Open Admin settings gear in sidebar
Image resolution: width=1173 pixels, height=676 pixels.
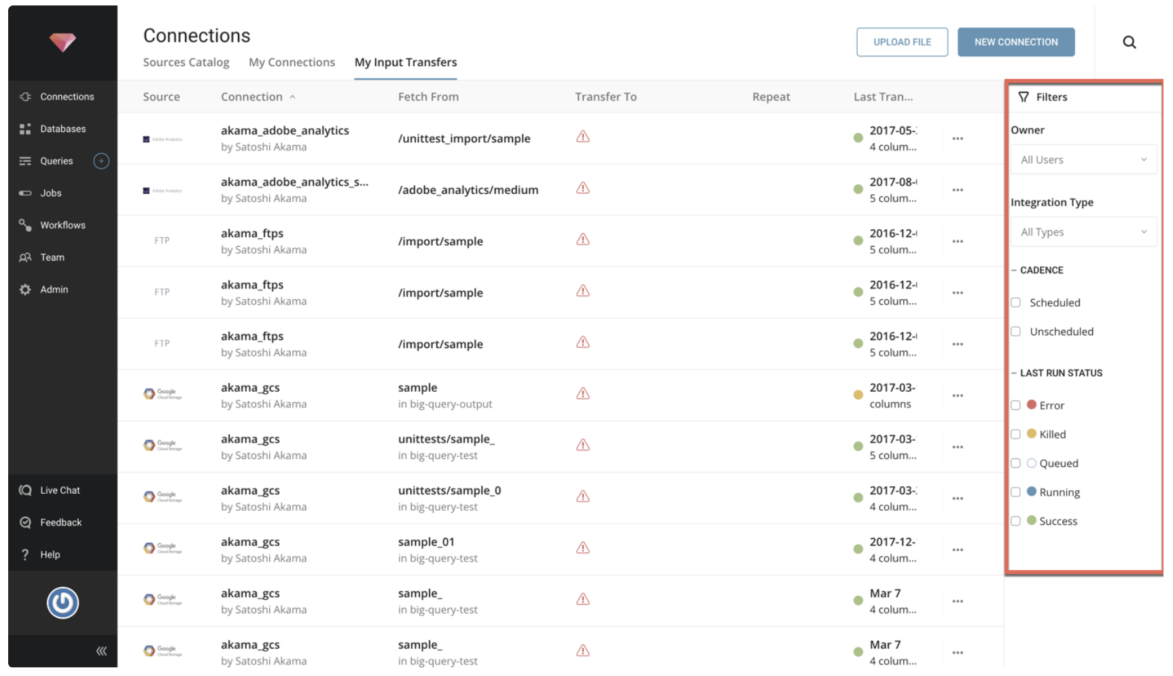pyautogui.click(x=25, y=290)
